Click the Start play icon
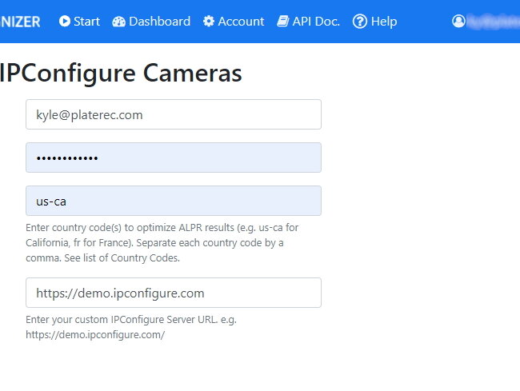 click(65, 22)
